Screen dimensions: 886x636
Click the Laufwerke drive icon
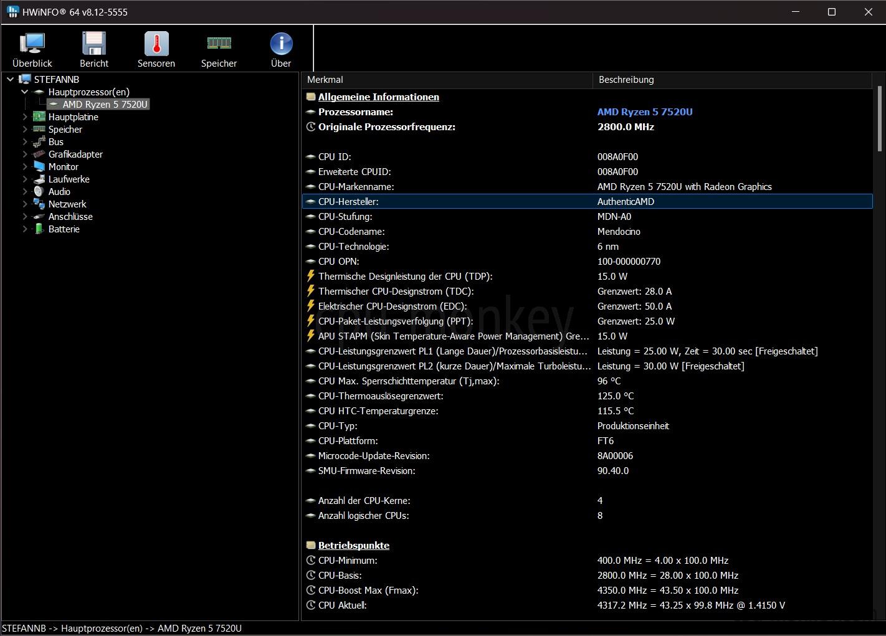coord(39,179)
